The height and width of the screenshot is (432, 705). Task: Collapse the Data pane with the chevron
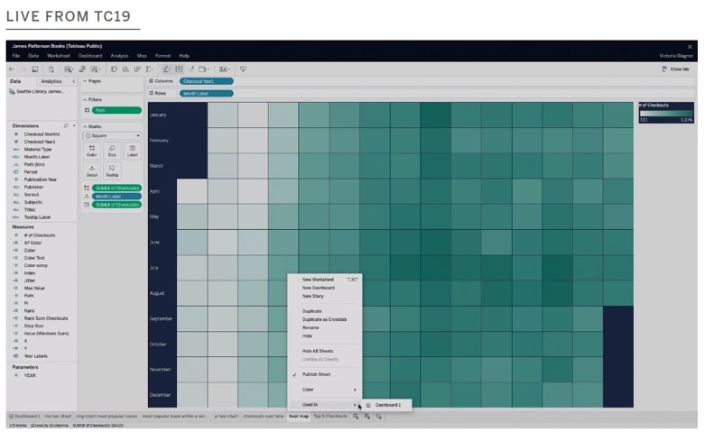74,81
